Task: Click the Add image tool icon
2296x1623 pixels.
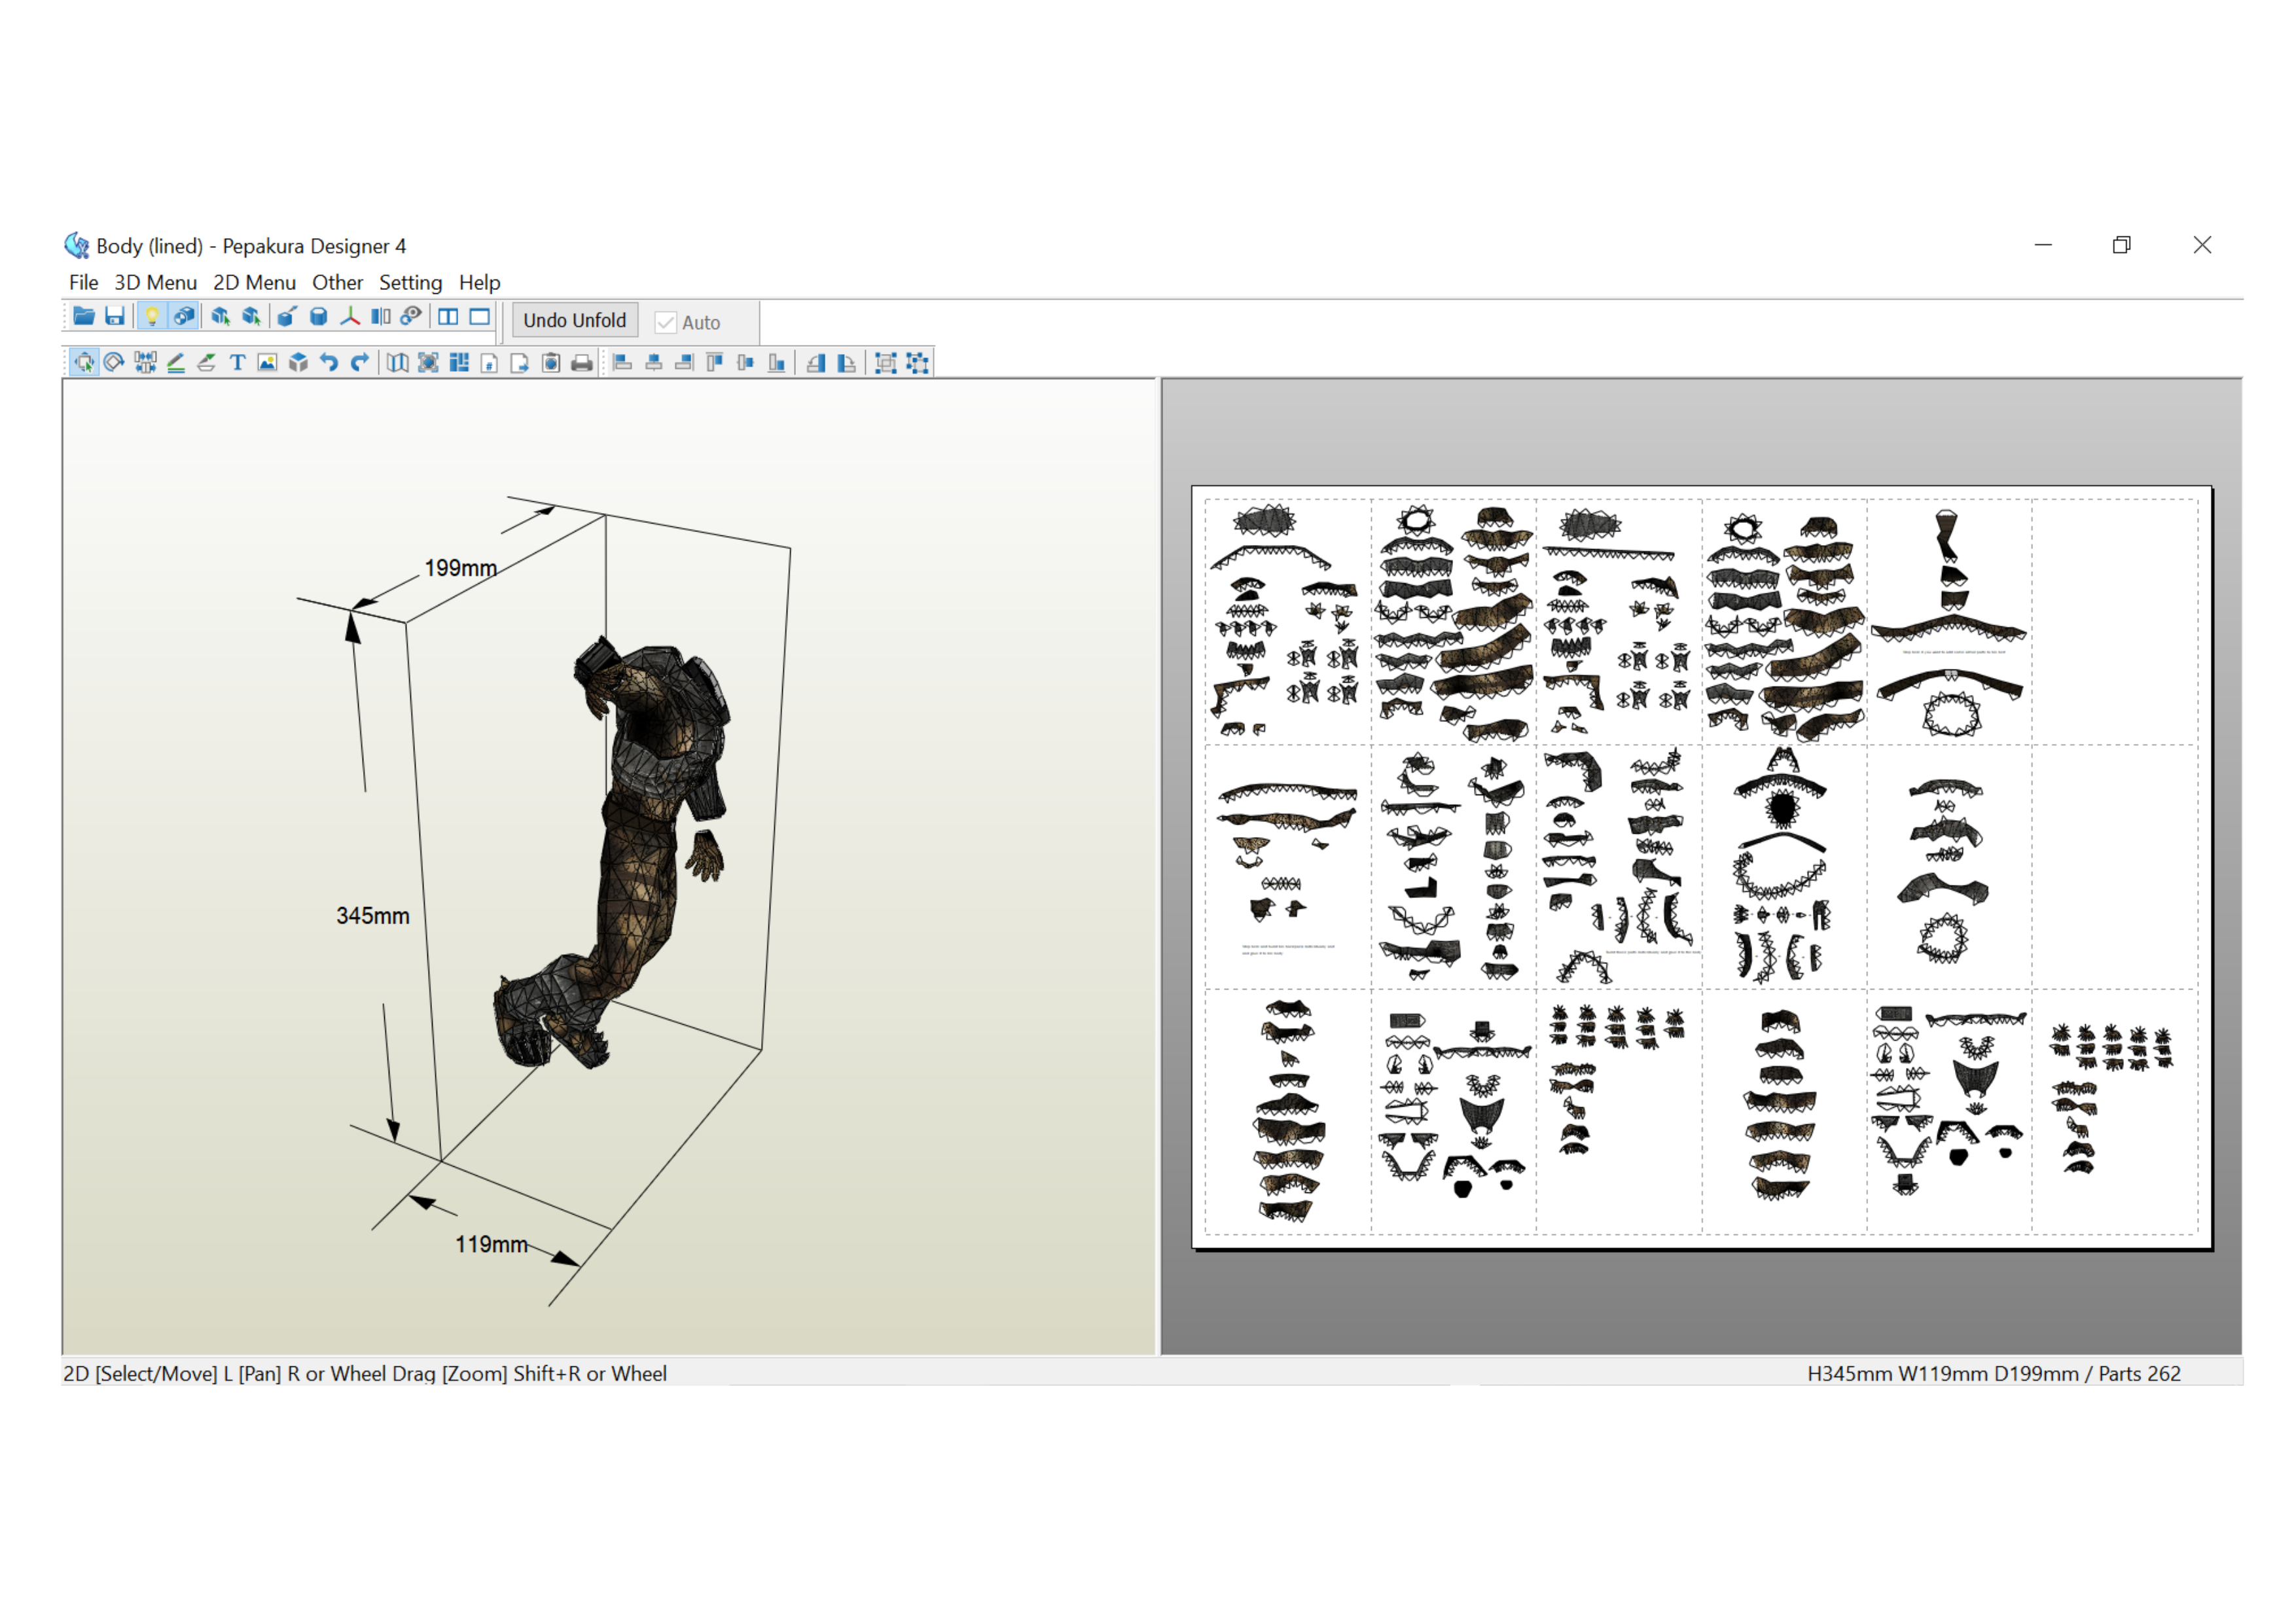Action: click(x=267, y=363)
